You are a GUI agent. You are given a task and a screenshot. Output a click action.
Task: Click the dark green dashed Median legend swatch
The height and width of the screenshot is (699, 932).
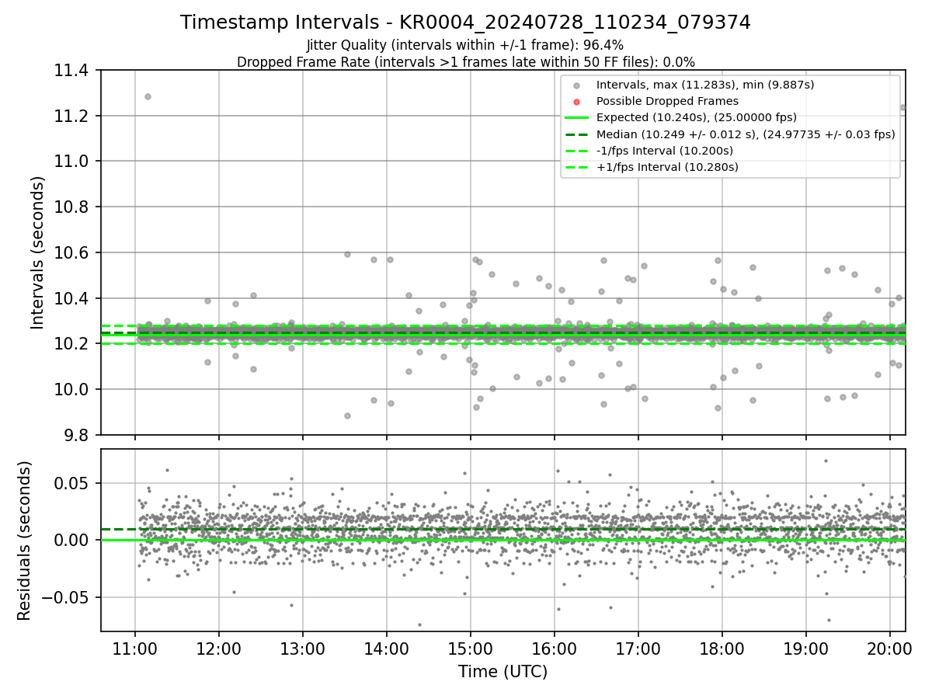click(576, 134)
